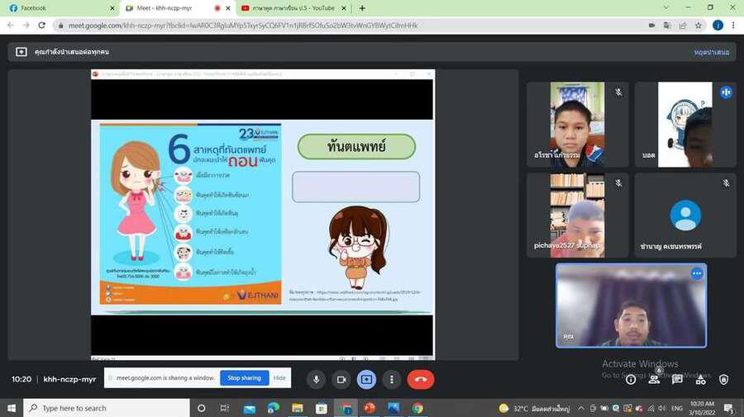Mute the microphone in Meet
The width and height of the screenshot is (744, 417).
[x=315, y=379]
